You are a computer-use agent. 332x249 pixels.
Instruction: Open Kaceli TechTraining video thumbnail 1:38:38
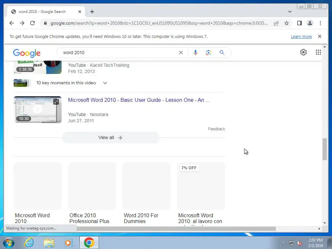tap(38, 67)
